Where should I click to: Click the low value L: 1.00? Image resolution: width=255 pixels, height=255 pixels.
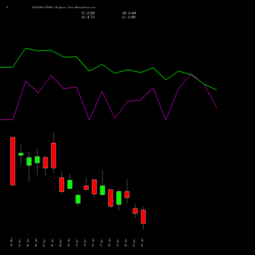[x=129, y=17]
